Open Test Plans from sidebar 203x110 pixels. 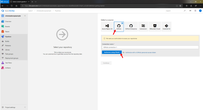click(x=8, y=63)
